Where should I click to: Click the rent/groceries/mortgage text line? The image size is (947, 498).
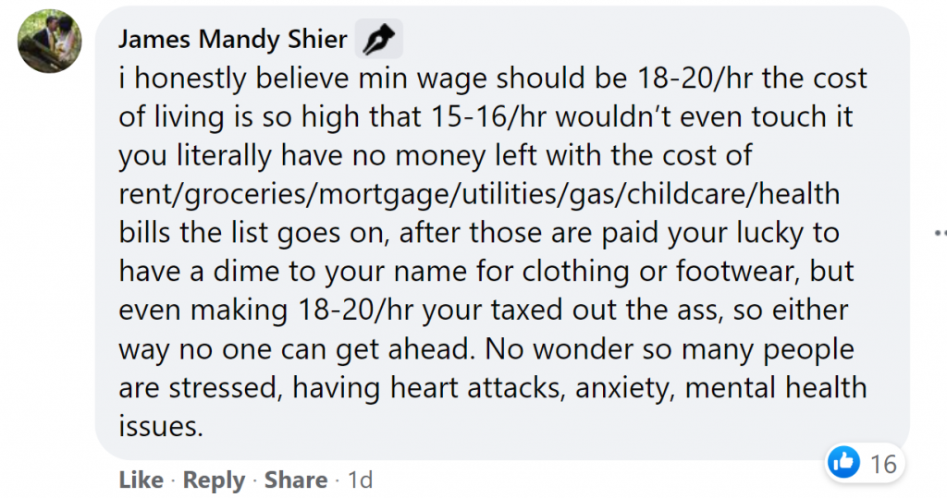[479, 195]
